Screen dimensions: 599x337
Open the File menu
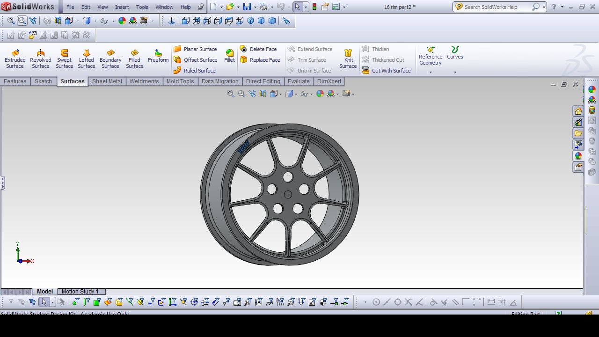tap(70, 7)
